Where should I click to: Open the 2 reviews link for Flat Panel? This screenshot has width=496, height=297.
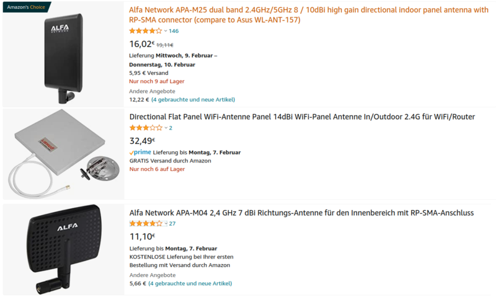[170, 128]
